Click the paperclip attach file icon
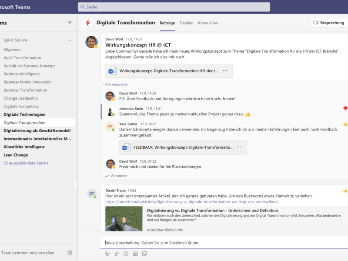This screenshot has width=348, height=261. [117, 253]
